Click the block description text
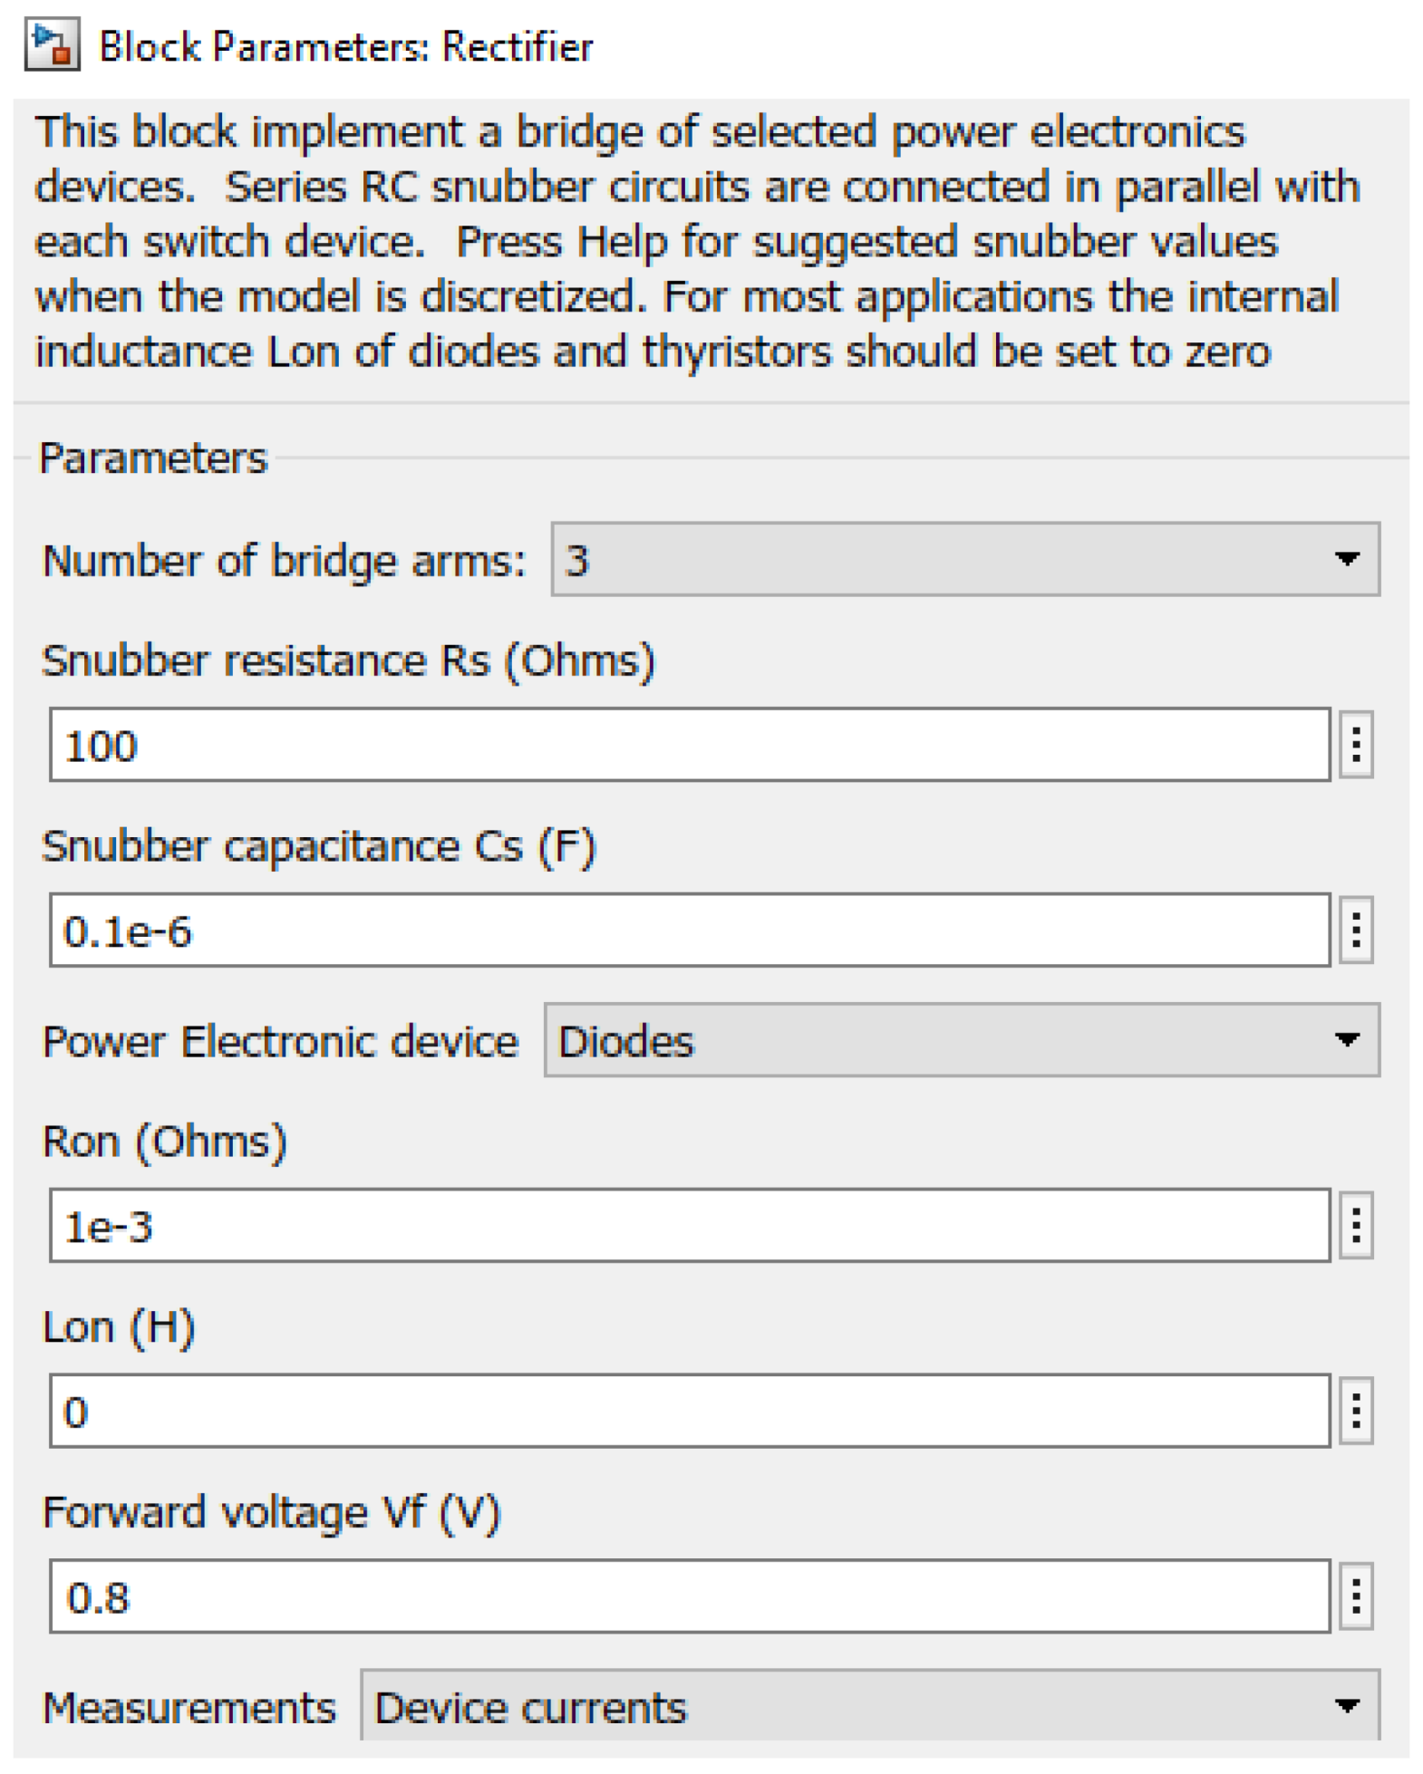Image resolution: width=1423 pixels, height=1774 pixels. (x=689, y=241)
